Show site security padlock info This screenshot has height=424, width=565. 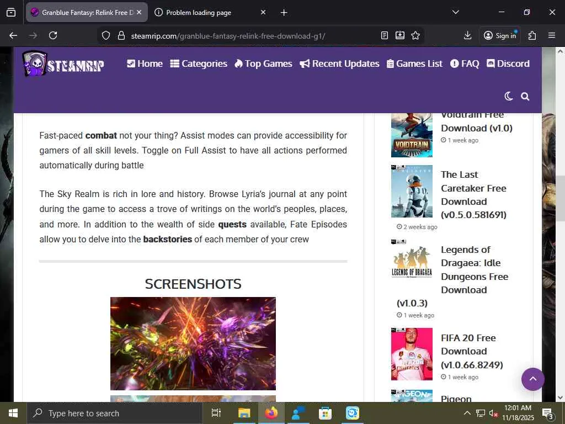[121, 35]
